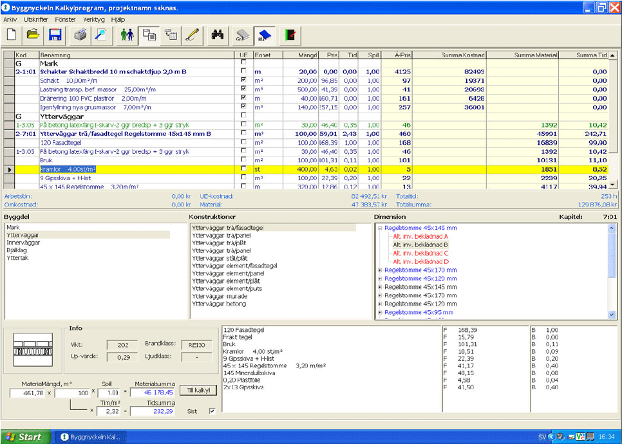Image resolution: width=622 pixels, height=444 pixels.
Task: Open the Verktyg menu
Action: (94, 20)
